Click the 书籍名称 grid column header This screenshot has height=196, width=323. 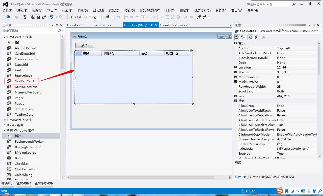[120, 54]
